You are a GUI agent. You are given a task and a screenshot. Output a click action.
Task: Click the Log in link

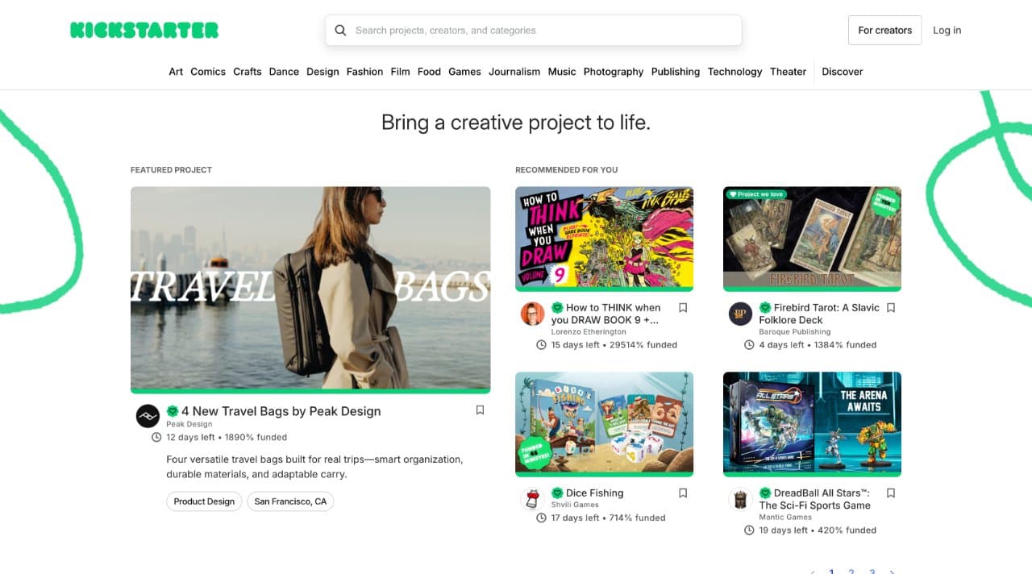[947, 31]
